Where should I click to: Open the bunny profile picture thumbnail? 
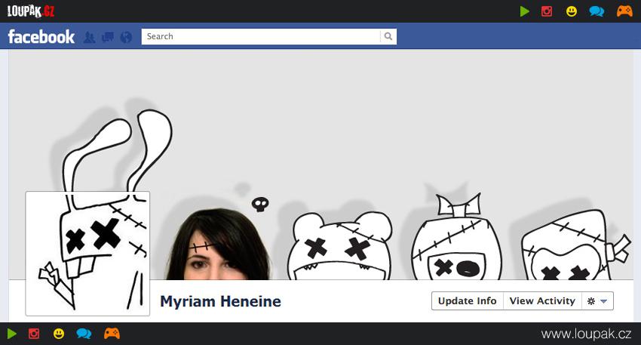87,253
